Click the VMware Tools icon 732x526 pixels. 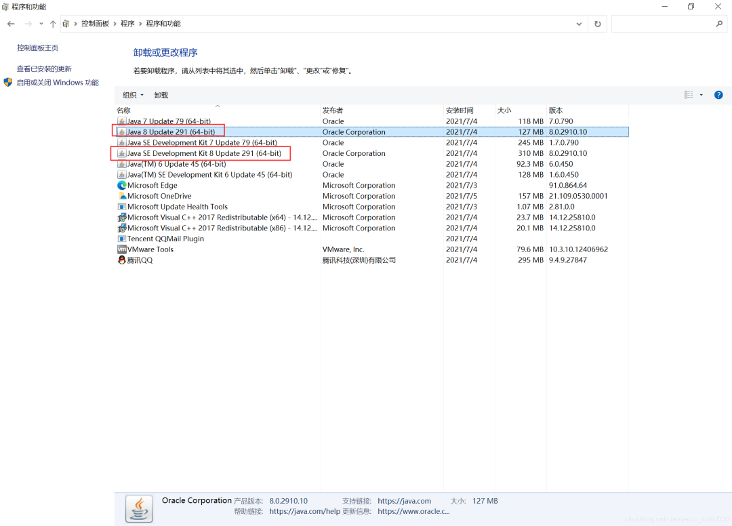pos(122,249)
